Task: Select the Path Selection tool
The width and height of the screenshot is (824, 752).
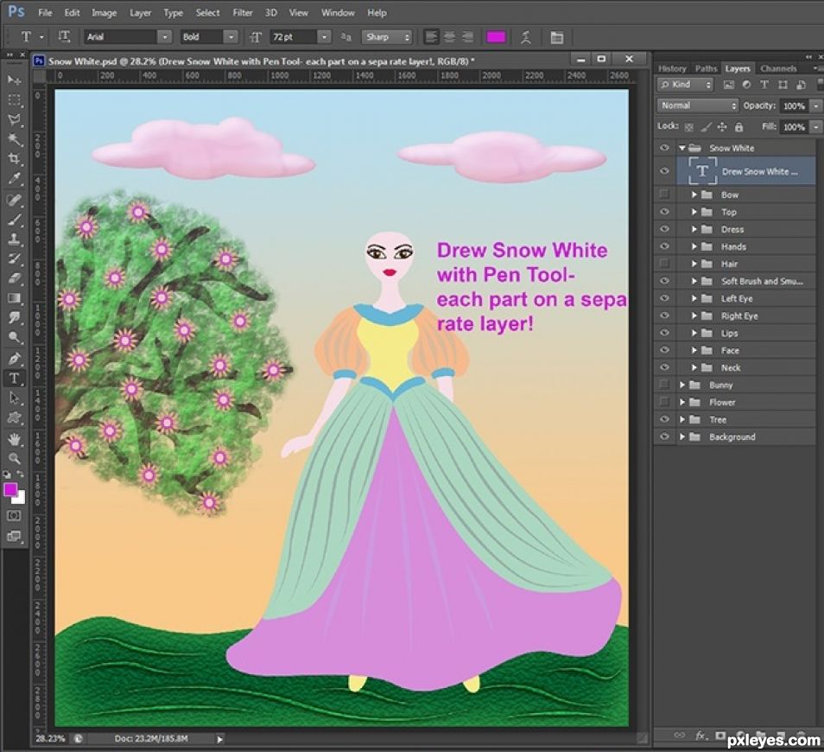Action: (14, 398)
